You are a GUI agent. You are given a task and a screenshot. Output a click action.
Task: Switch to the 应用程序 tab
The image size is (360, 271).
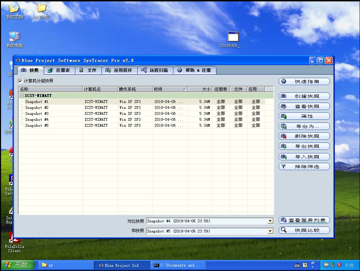[119, 70]
